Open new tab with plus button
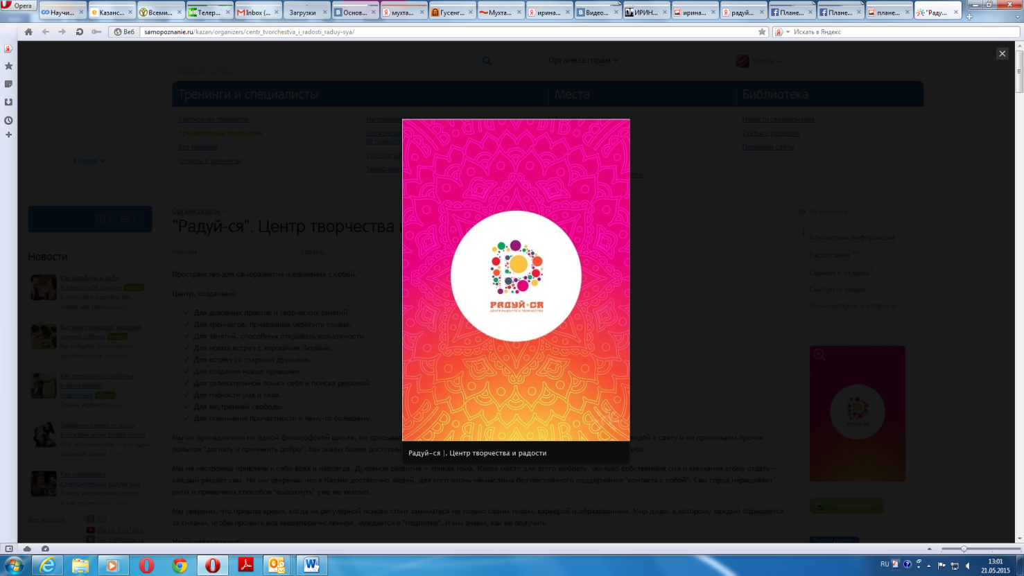 (x=969, y=17)
